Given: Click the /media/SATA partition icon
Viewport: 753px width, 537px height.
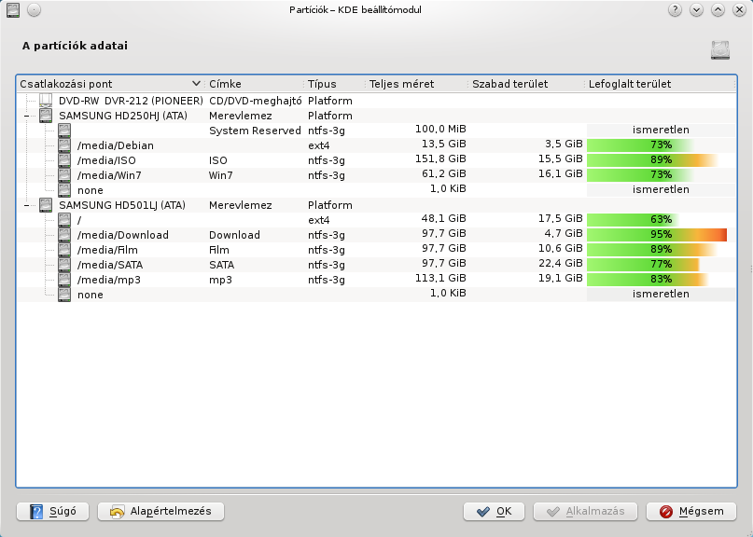Looking at the screenshot, I should click(64, 265).
